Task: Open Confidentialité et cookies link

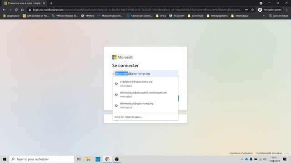Action: coord(269,153)
